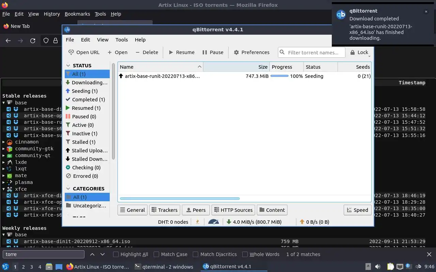Open qBittorrent File menu
The image size is (436, 272).
[x=70, y=40]
